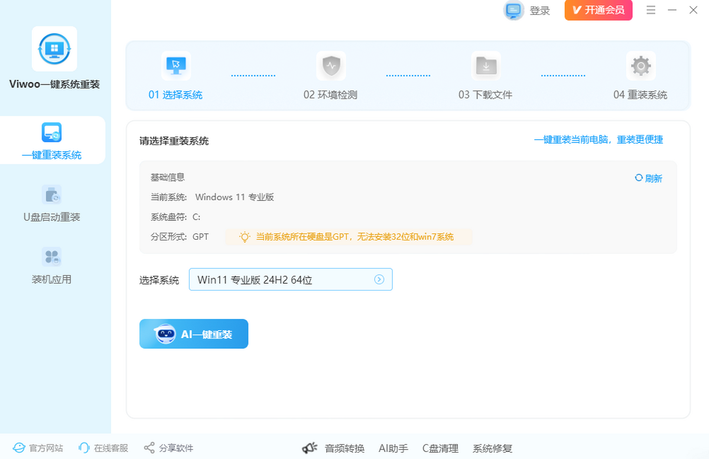Click the refresh icon beside 刷新

click(x=639, y=178)
